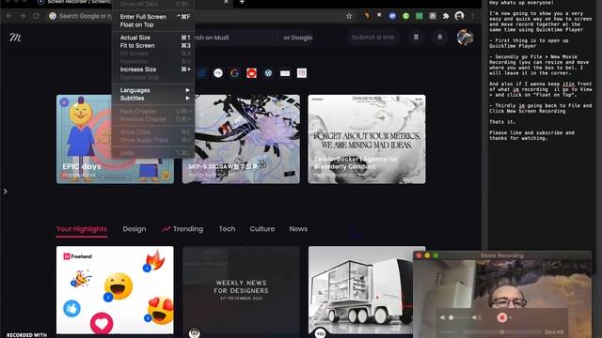Switch to Your Highlights tab

pos(82,229)
